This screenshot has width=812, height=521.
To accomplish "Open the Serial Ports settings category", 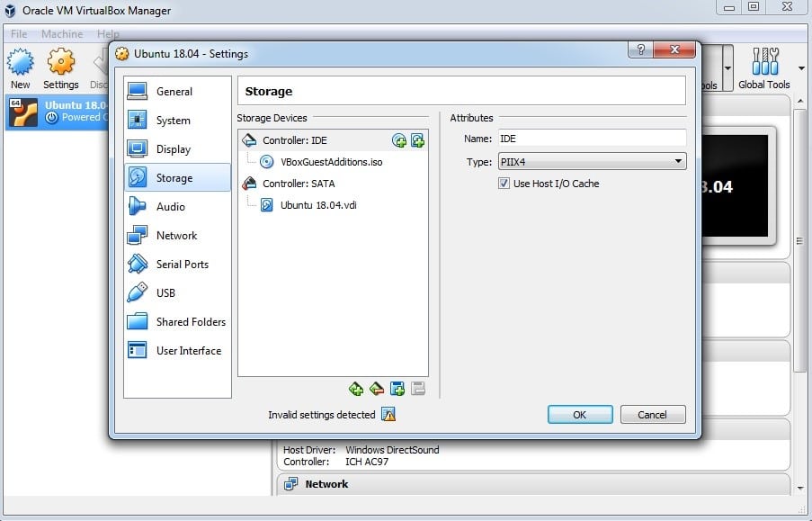I will (x=177, y=265).
